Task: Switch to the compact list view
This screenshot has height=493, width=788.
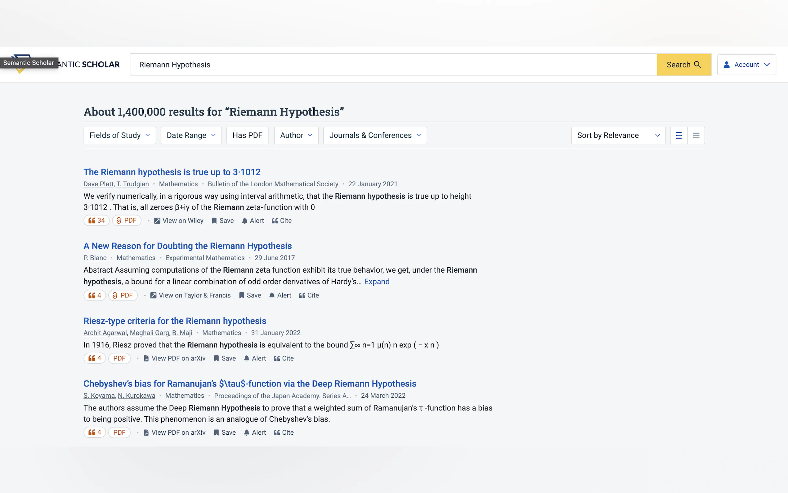Action: 696,135
